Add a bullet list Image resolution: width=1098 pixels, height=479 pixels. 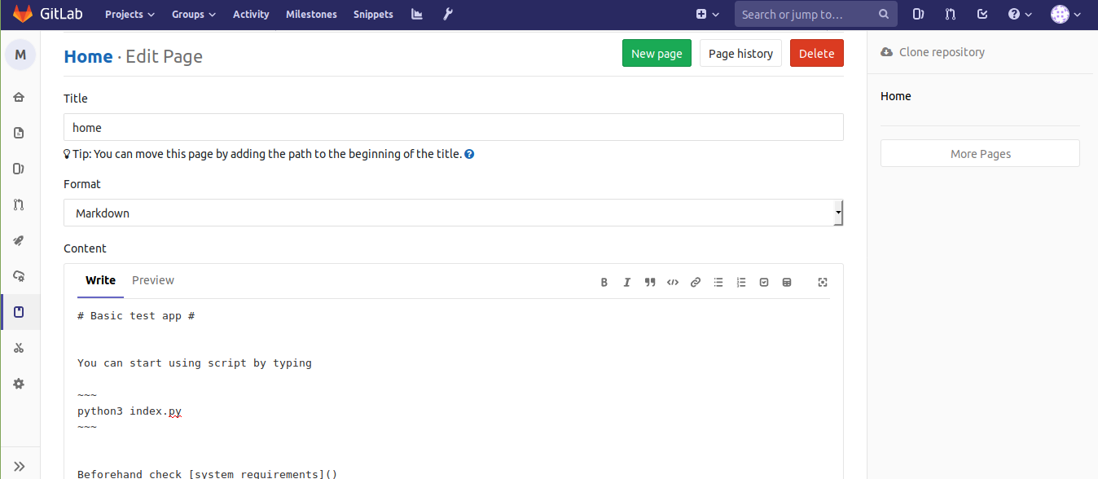pyautogui.click(x=718, y=282)
